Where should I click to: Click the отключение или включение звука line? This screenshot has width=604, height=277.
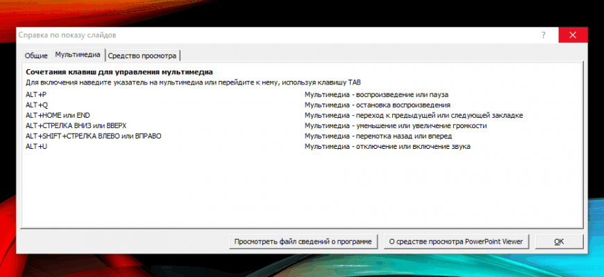coord(387,146)
